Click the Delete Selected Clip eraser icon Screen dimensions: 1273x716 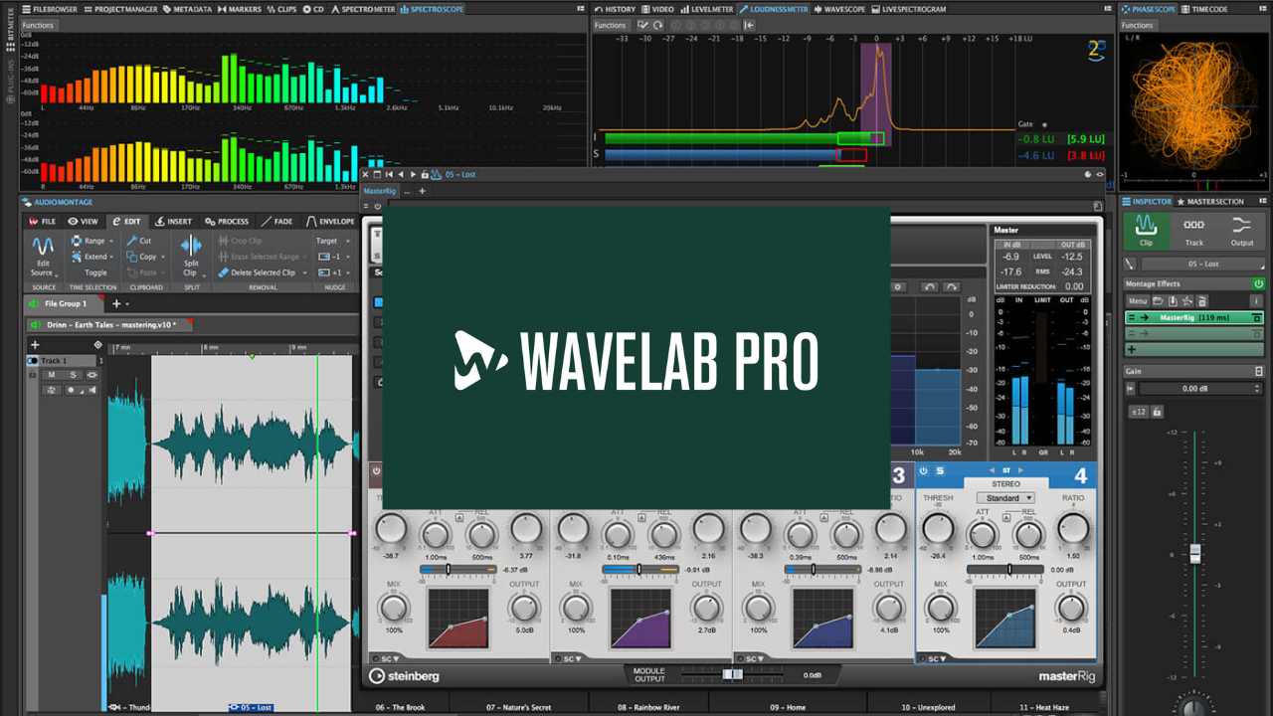223,272
